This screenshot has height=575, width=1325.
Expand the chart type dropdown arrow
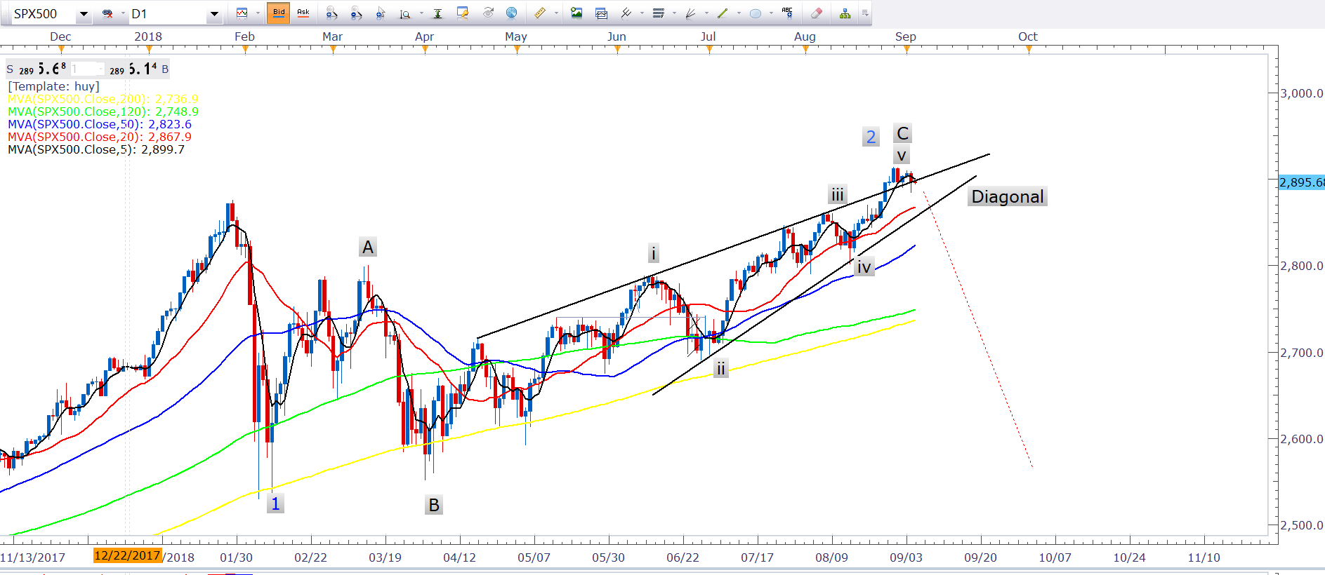click(258, 13)
